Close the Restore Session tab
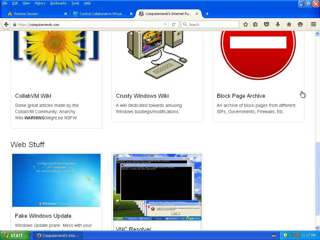 (66, 14)
